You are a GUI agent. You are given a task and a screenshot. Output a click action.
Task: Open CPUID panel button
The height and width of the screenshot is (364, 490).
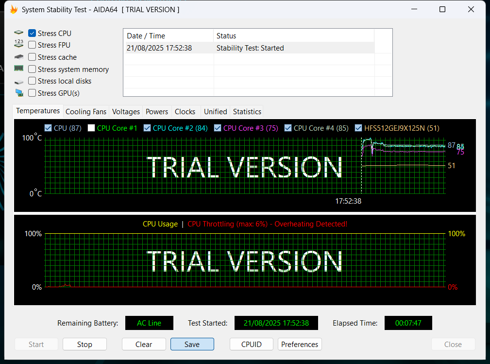[x=252, y=344]
